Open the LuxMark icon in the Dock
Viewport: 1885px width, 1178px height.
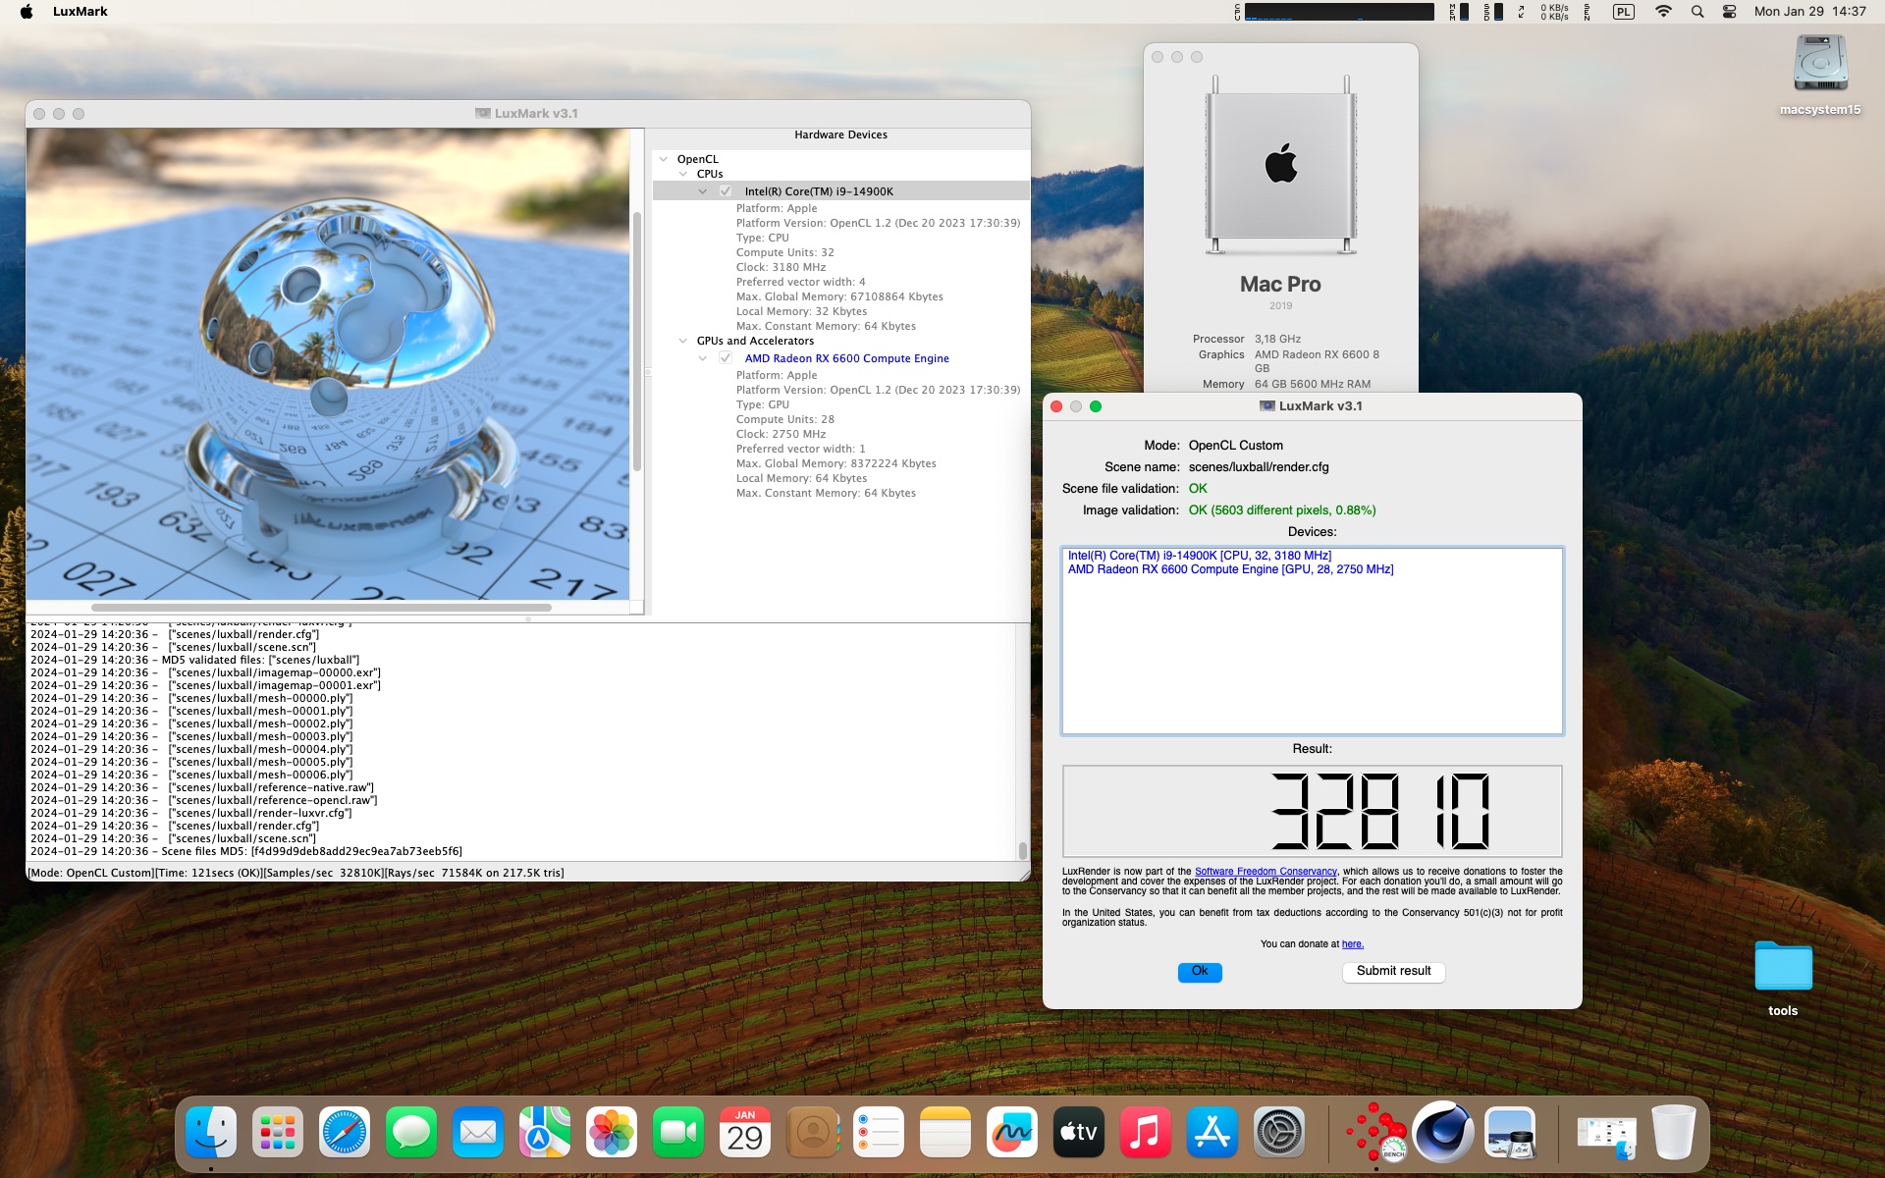point(1375,1133)
